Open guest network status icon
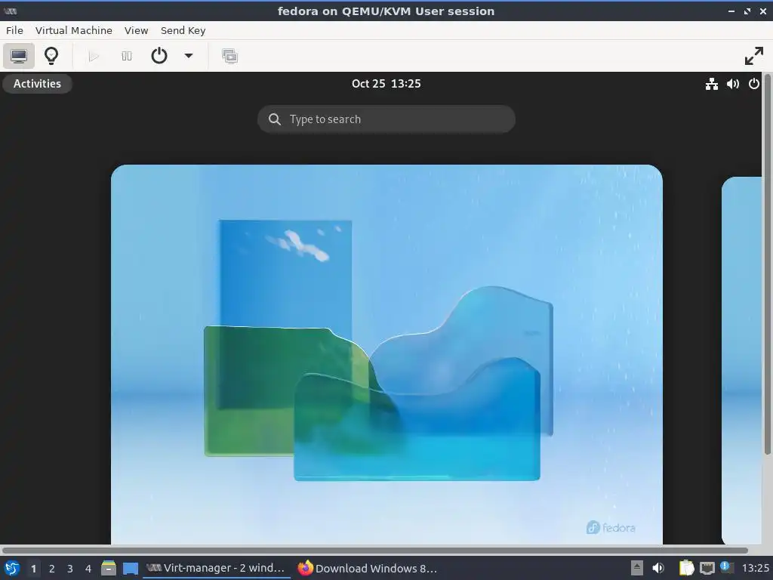 711,84
